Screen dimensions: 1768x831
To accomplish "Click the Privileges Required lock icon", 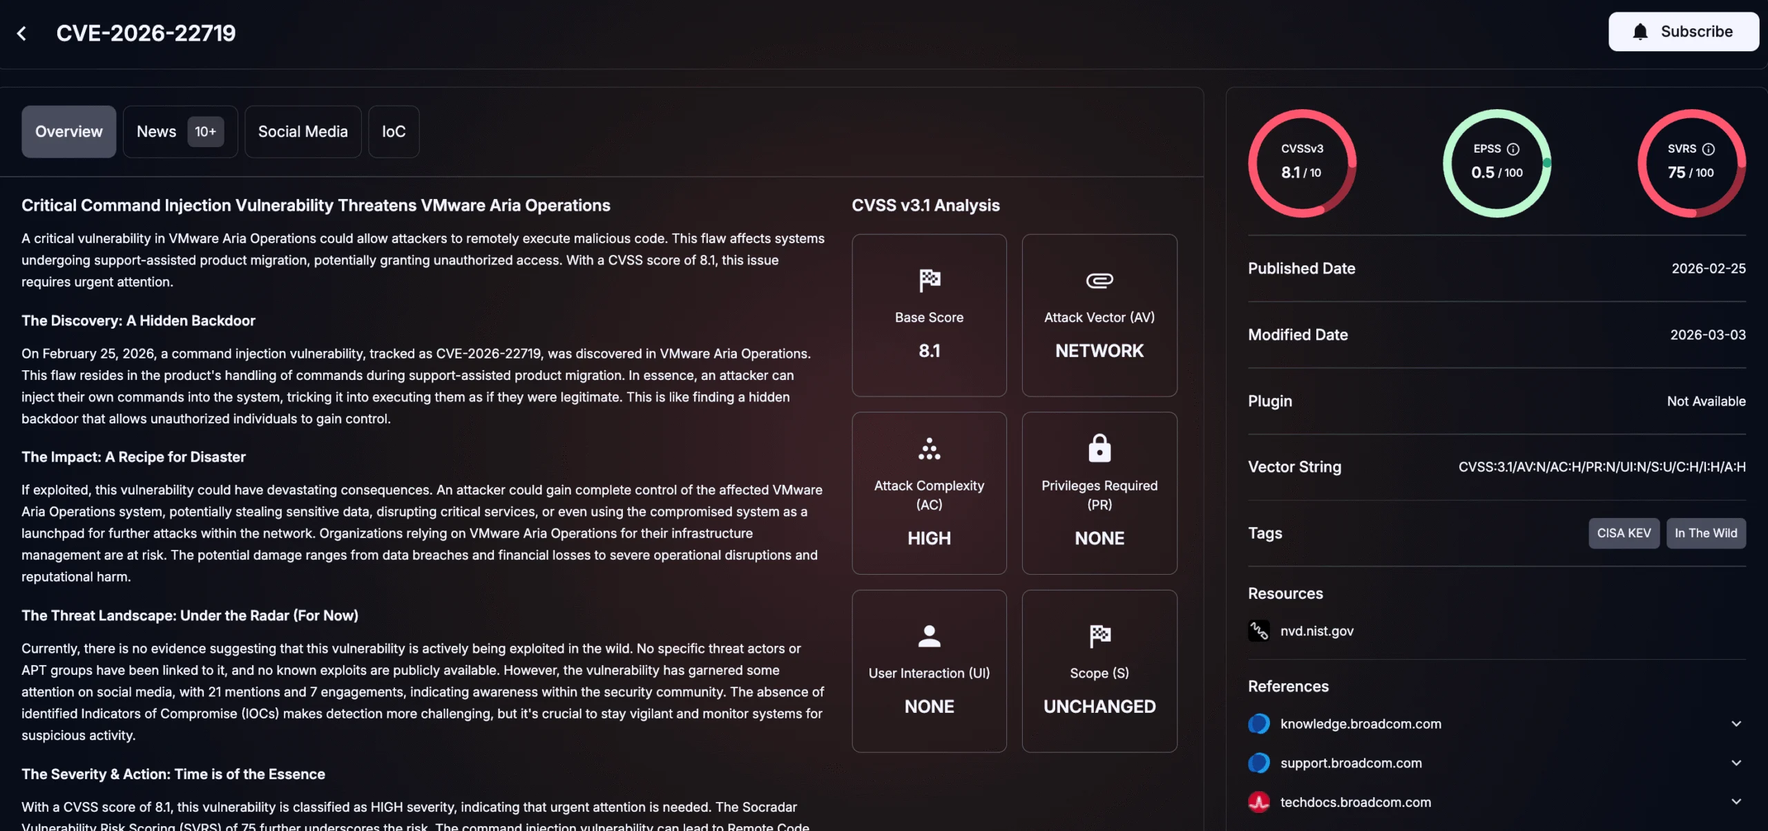I will click(x=1099, y=448).
